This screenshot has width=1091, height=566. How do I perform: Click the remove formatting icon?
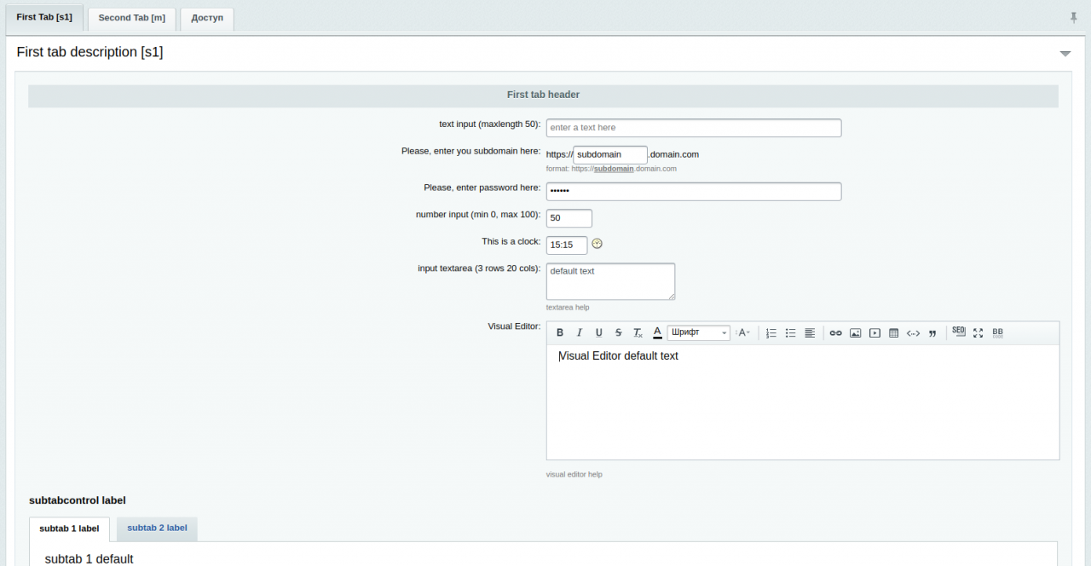pyautogui.click(x=638, y=333)
